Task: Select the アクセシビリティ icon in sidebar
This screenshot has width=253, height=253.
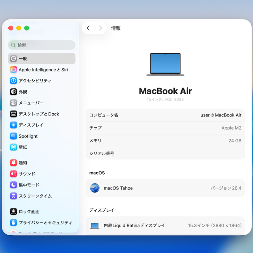Action: pos(14,81)
